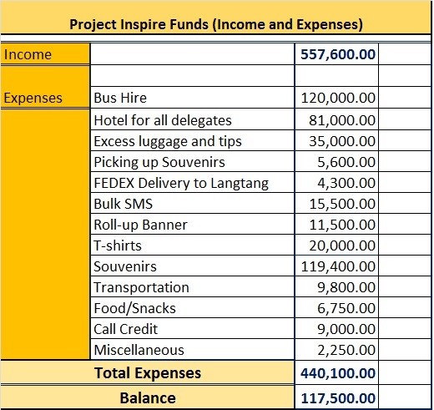
Task: Click the Hotel for all delegates cell
Action: pyautogui.click(x=192, y=119)
